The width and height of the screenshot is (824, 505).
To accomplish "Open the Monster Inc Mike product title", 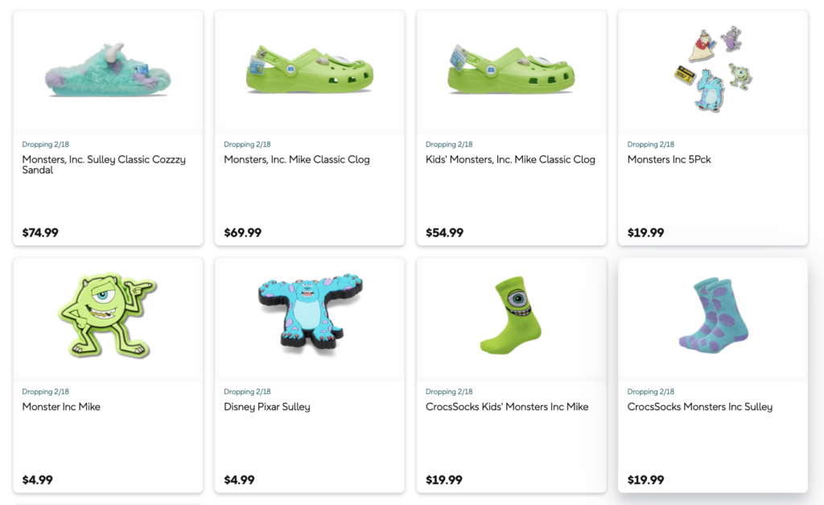I will pyautogui.click(x=61, y=407).
